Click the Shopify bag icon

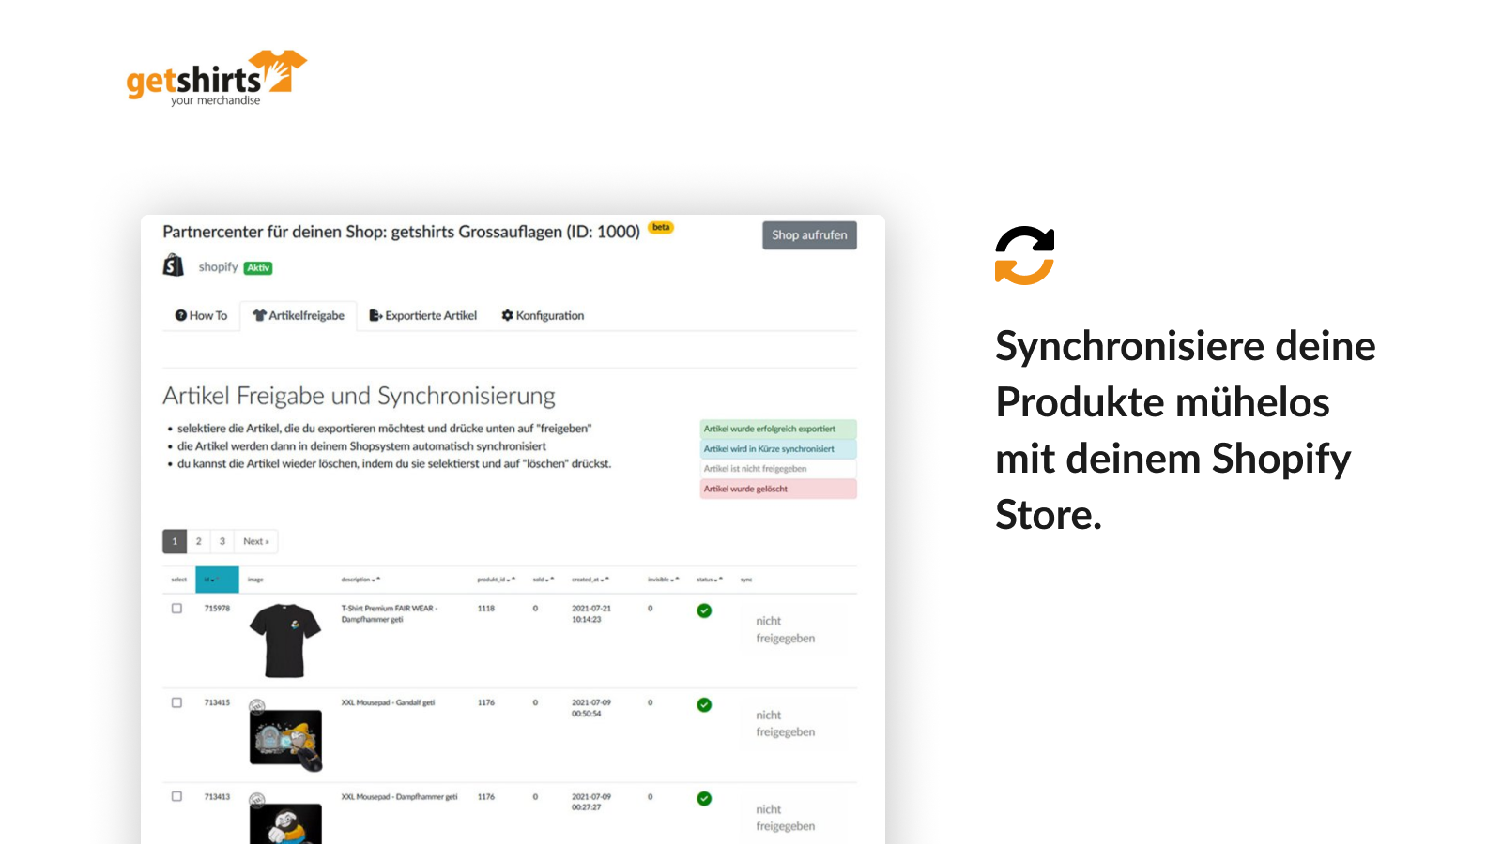pos(174,265)
